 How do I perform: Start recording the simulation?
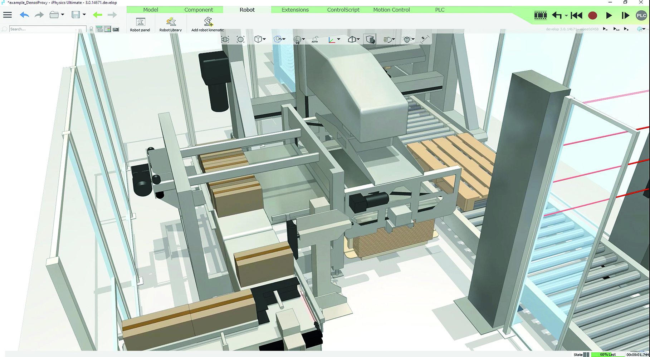(x=593, y=15)
